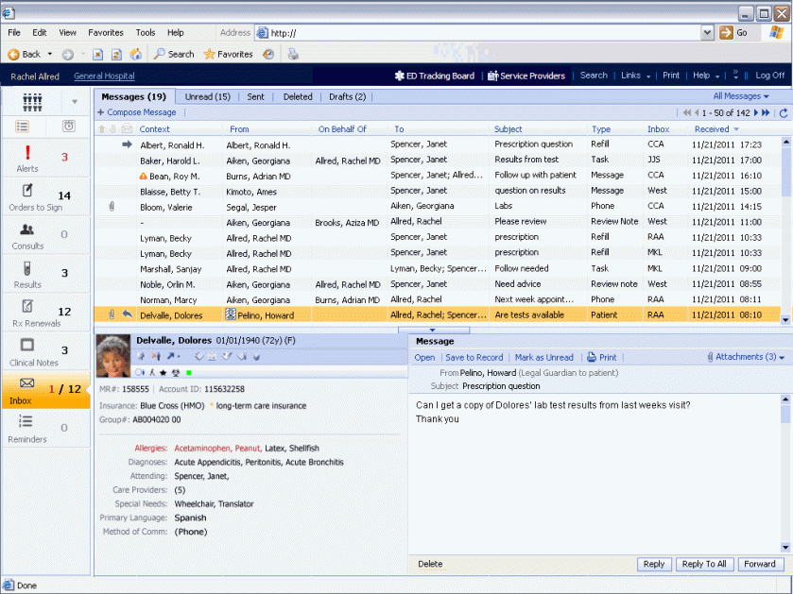Expand the Links dropdown in header
This screenshot has width=793, height=594.
634,76
